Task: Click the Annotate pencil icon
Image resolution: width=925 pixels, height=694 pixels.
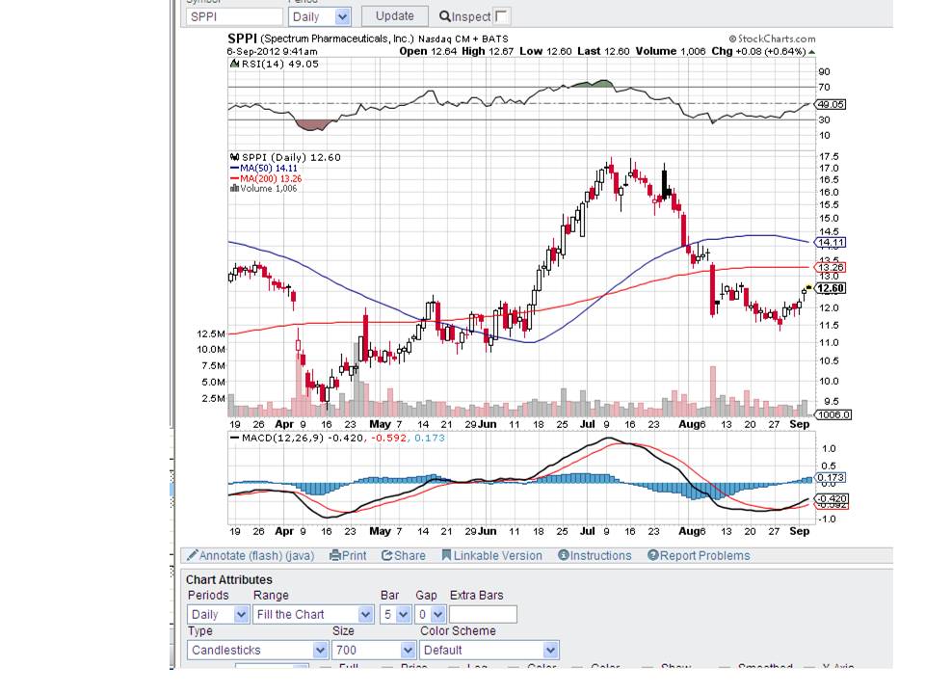Action: pyautogui.click(x=193, y=556)
